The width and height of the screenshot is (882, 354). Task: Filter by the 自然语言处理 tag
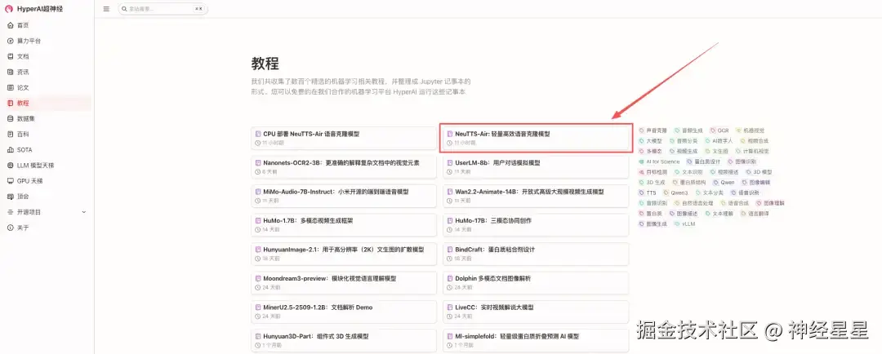click(693, 203)
